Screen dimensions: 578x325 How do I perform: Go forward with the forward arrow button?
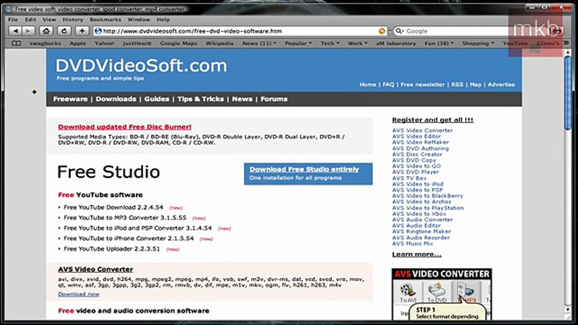28,31
